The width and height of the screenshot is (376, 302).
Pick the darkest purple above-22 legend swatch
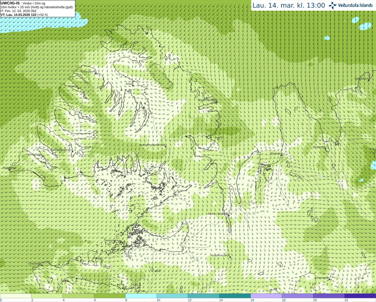click(x=360, y=296)
